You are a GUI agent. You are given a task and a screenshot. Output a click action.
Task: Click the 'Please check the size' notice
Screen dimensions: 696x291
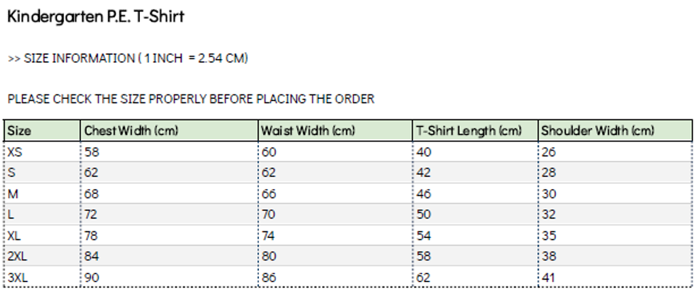191,99
